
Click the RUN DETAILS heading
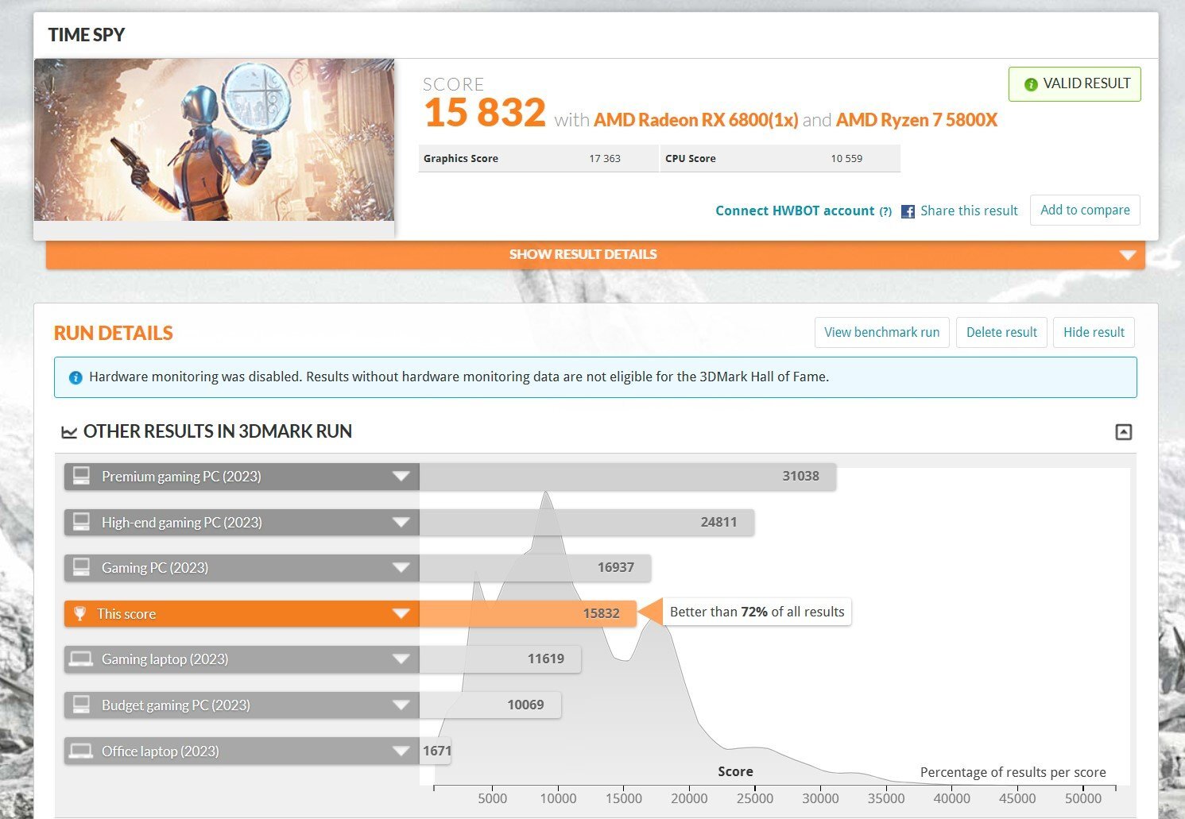114,333
